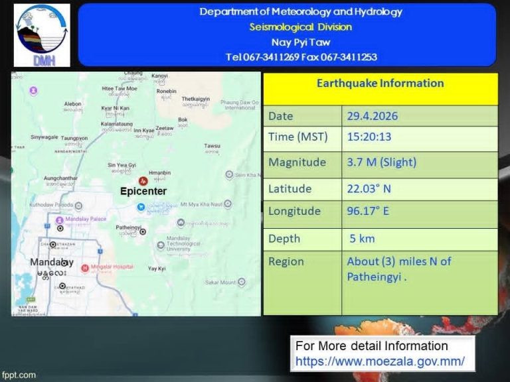510x382 pixels.
Task: Click the Sein Kha landmark marker
Action: [x=229, y=175]
